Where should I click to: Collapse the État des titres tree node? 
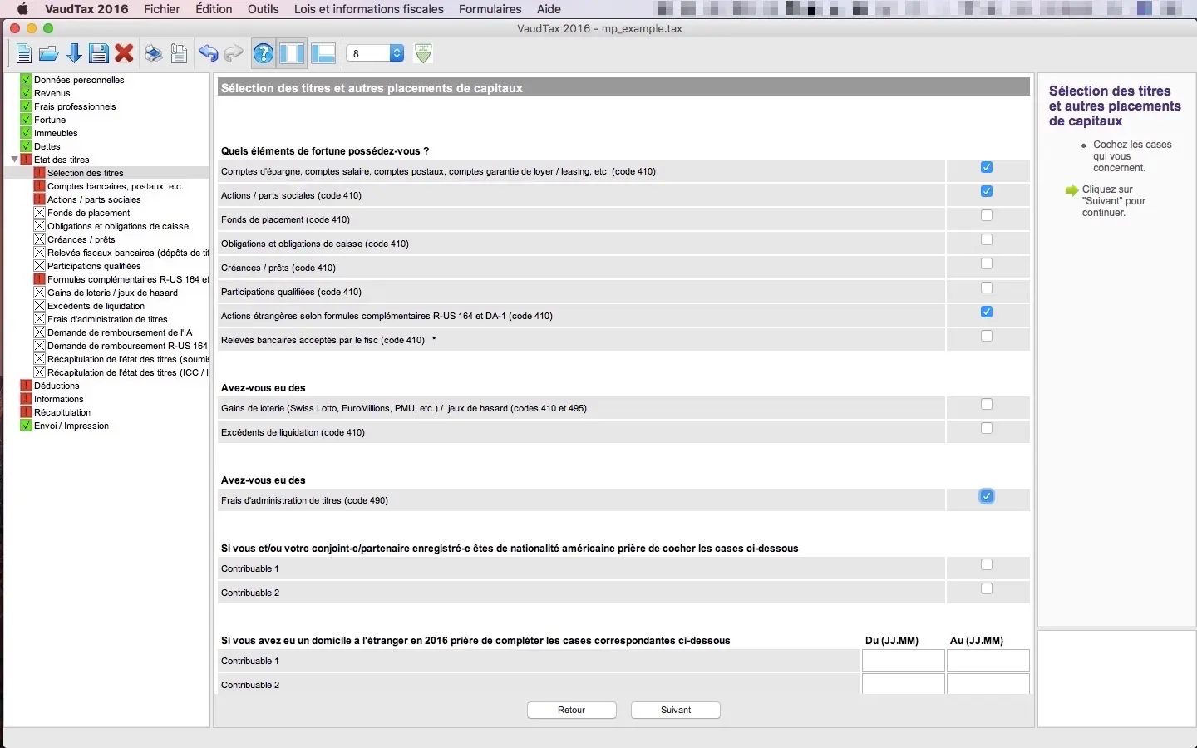(x=14, y=160)
